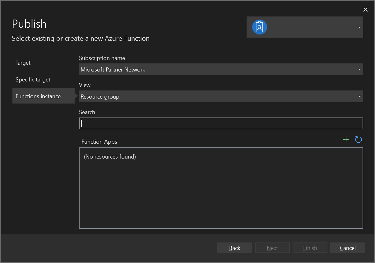Click the Finish button
Screen dimensions: 375x263
(310, 248)
